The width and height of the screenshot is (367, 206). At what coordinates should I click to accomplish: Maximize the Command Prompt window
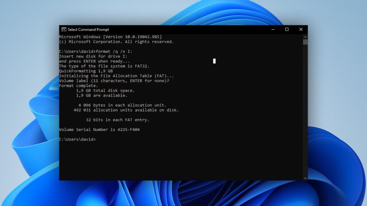[287, 29]
